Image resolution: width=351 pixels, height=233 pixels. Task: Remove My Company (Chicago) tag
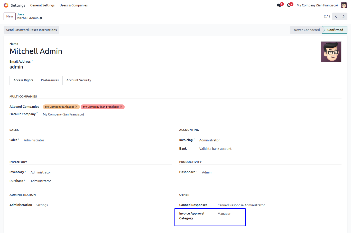tap(76, 107)
